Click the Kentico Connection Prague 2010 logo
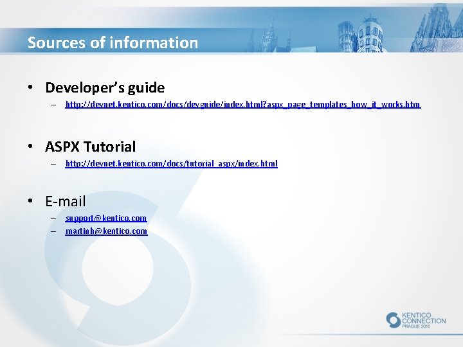 pyautogui.click(x=416, y=320)
